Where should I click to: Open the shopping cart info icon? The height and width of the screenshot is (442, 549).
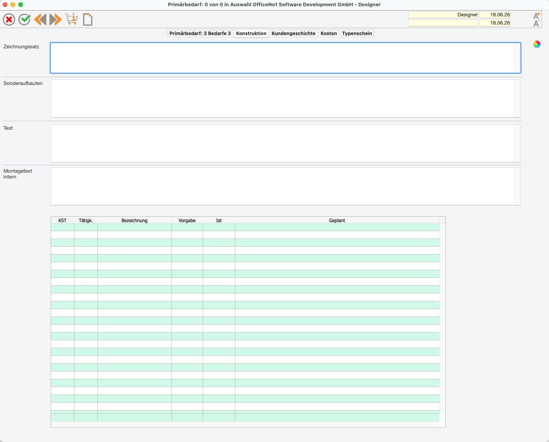click(x=71, y=19)
